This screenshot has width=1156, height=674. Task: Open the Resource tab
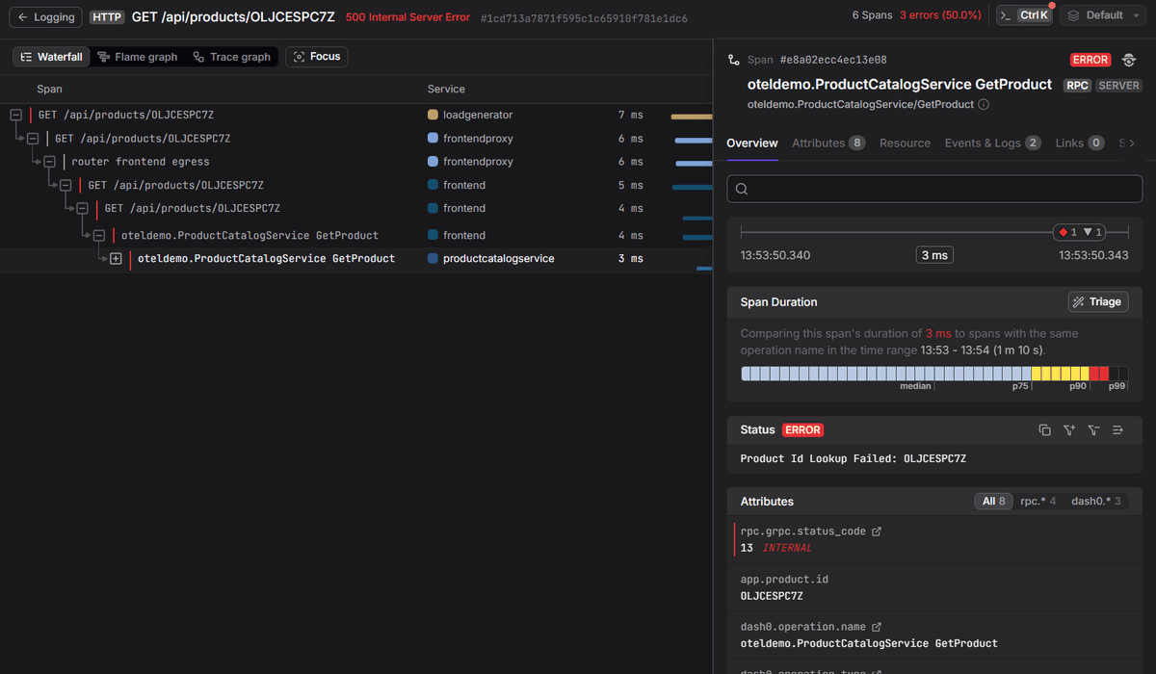pyautogui.click(x=905, y=143)
